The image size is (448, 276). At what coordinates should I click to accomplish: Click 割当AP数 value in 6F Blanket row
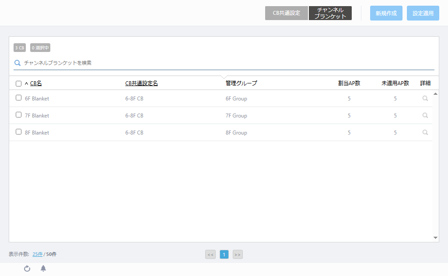pos(349,99)
